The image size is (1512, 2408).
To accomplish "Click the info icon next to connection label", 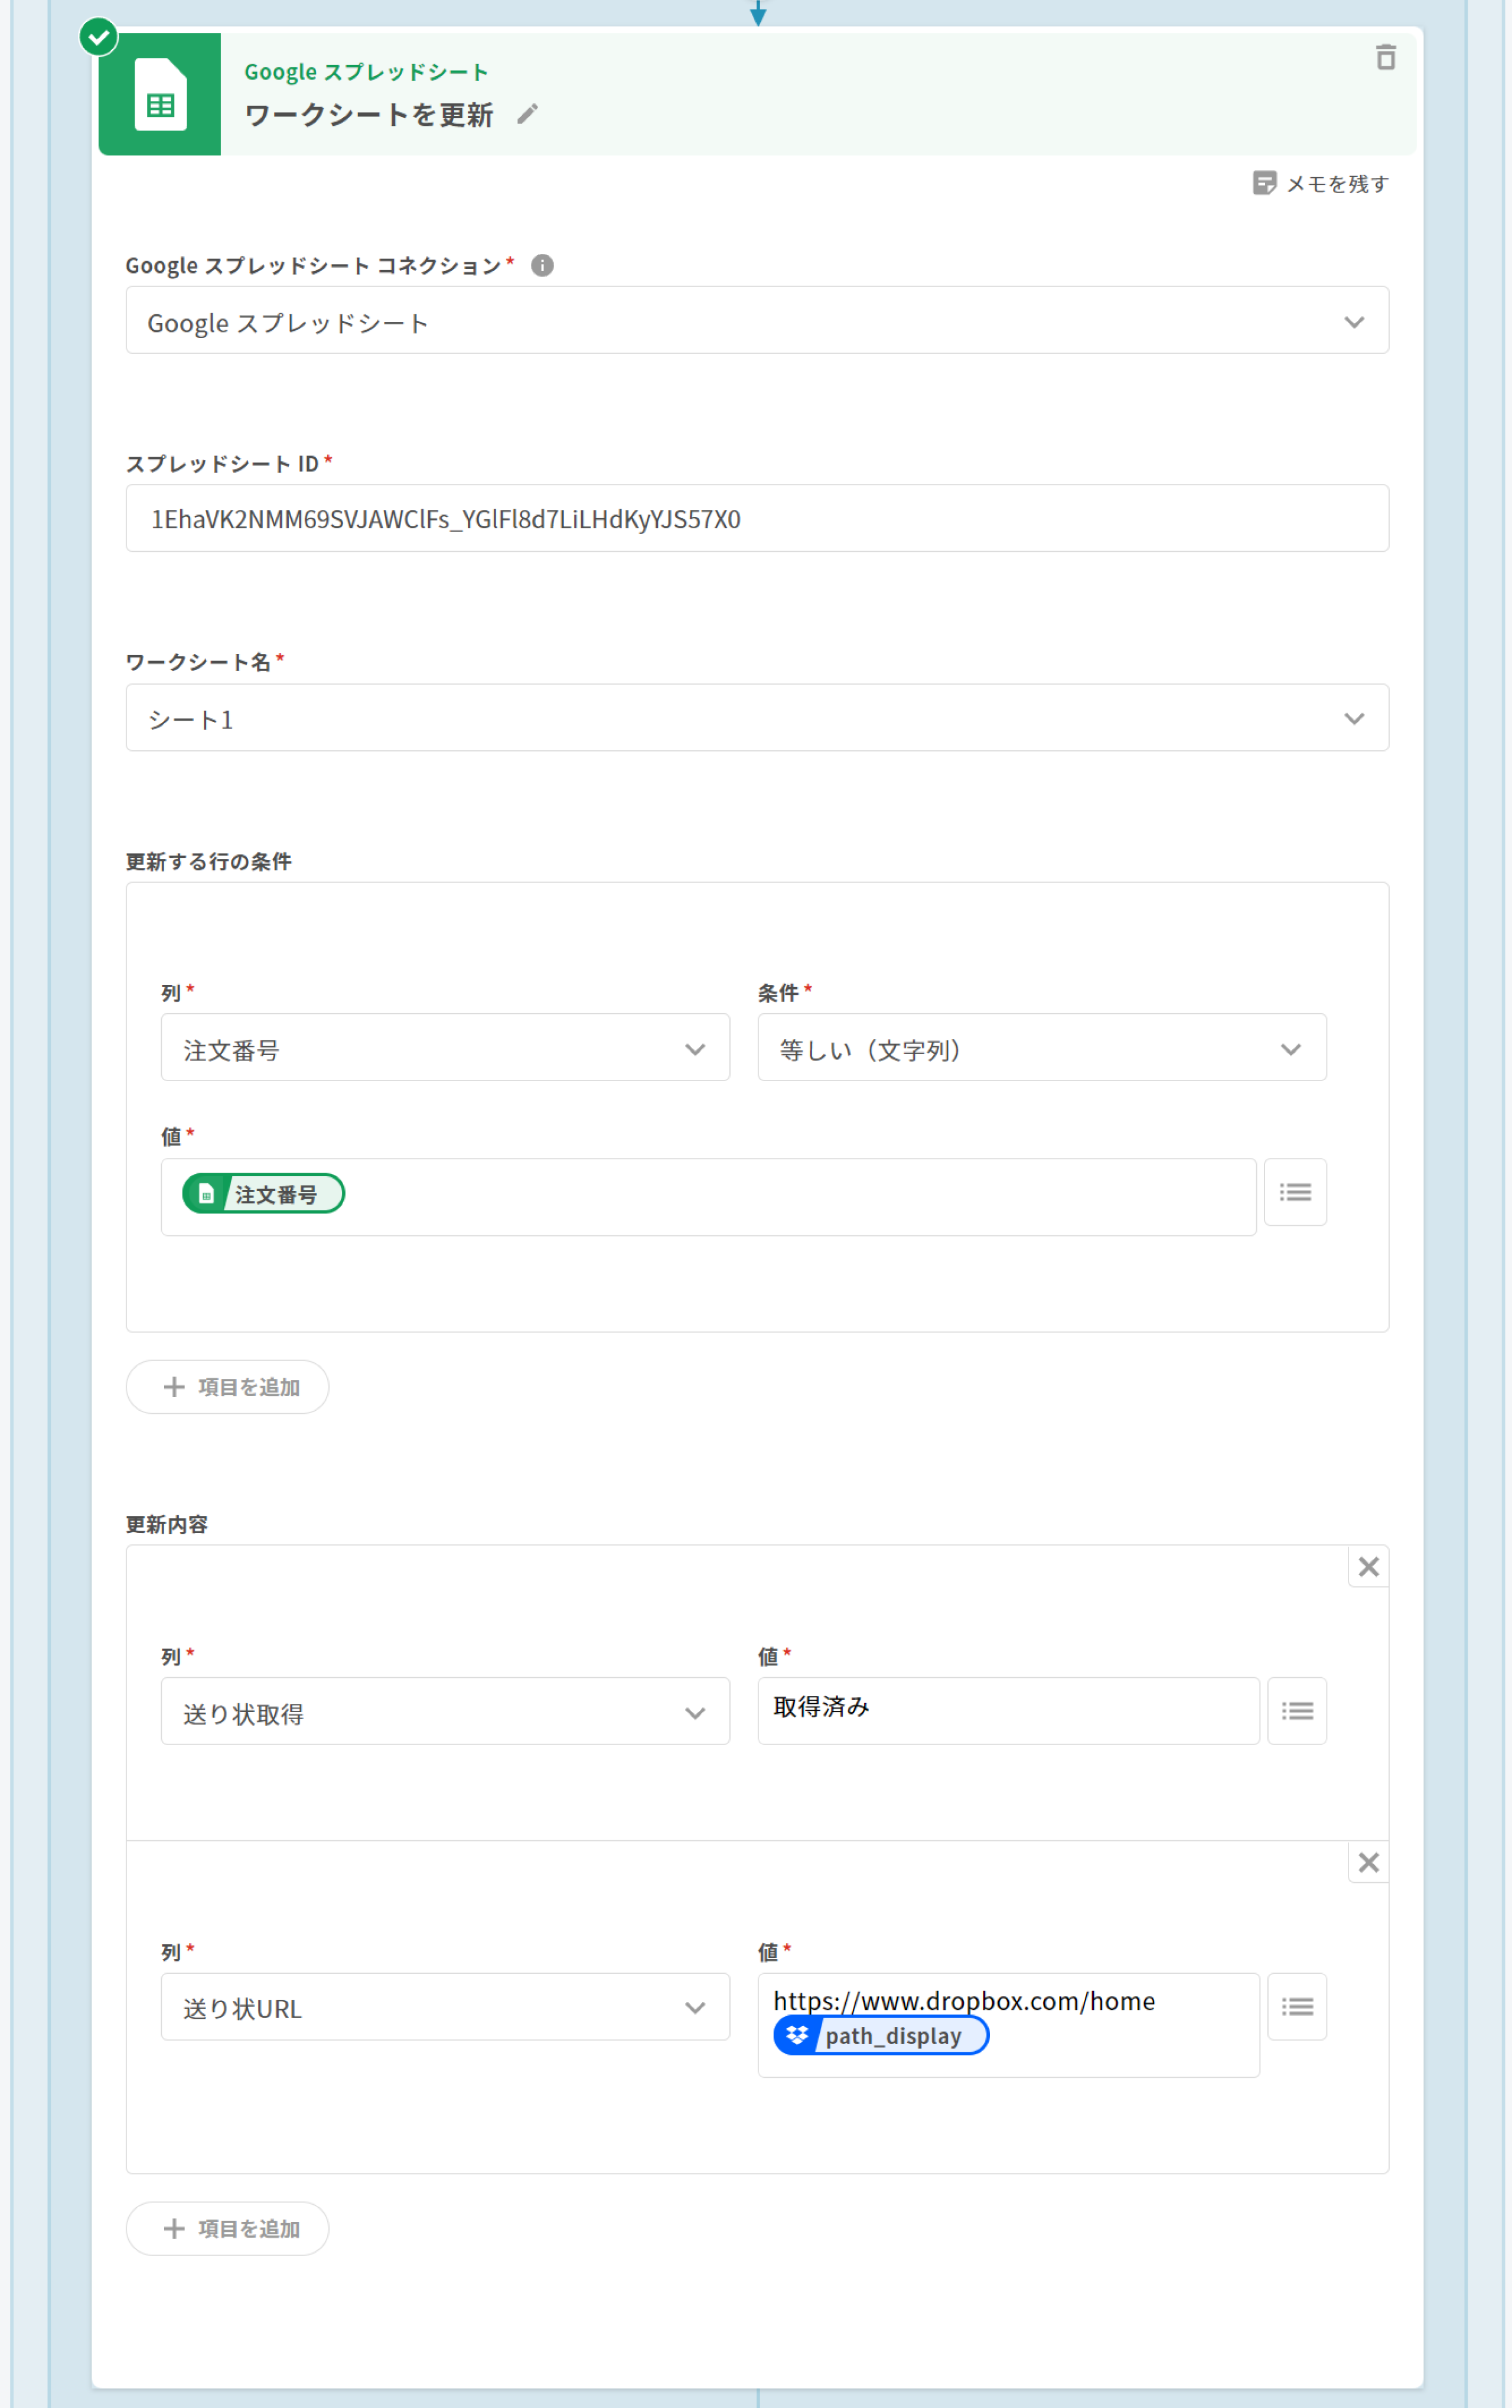I will pyautogui.click(x=542, y=265).
